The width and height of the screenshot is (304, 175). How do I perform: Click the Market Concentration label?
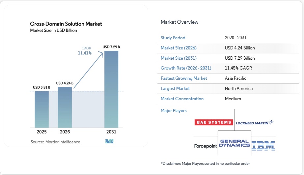click(182, 99)
